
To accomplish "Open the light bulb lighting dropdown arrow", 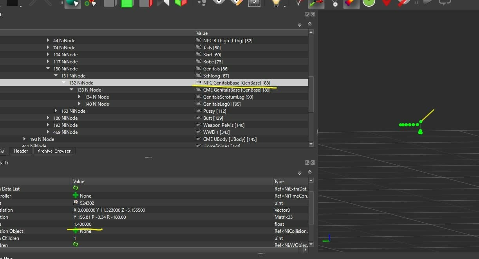I will [x=285, y=6].
